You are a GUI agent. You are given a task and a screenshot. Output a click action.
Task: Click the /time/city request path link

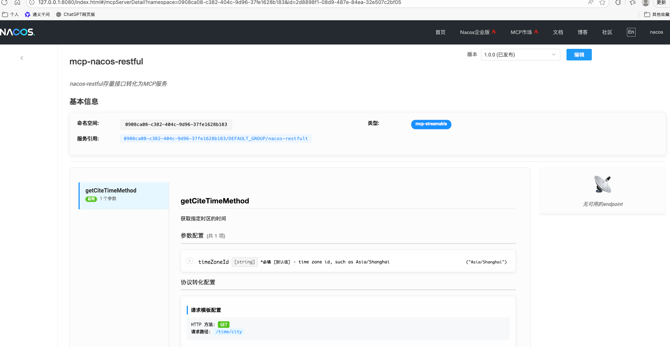point(229,331)
